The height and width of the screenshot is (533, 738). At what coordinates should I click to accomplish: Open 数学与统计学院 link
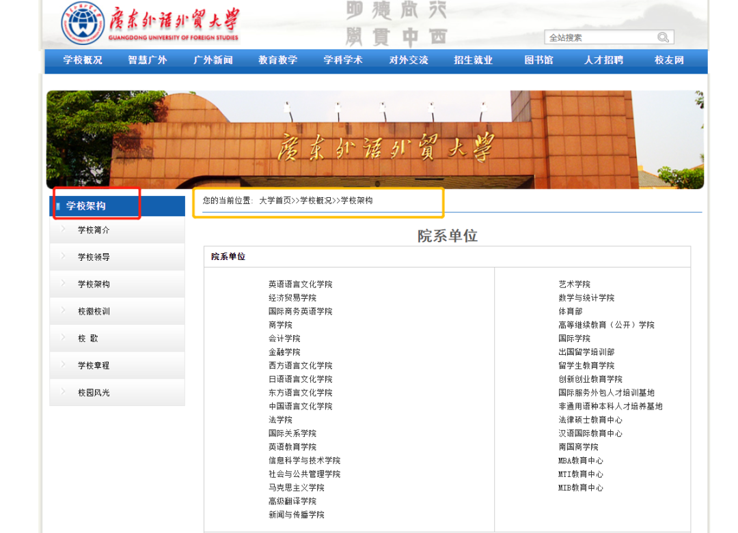coord(586,298)
